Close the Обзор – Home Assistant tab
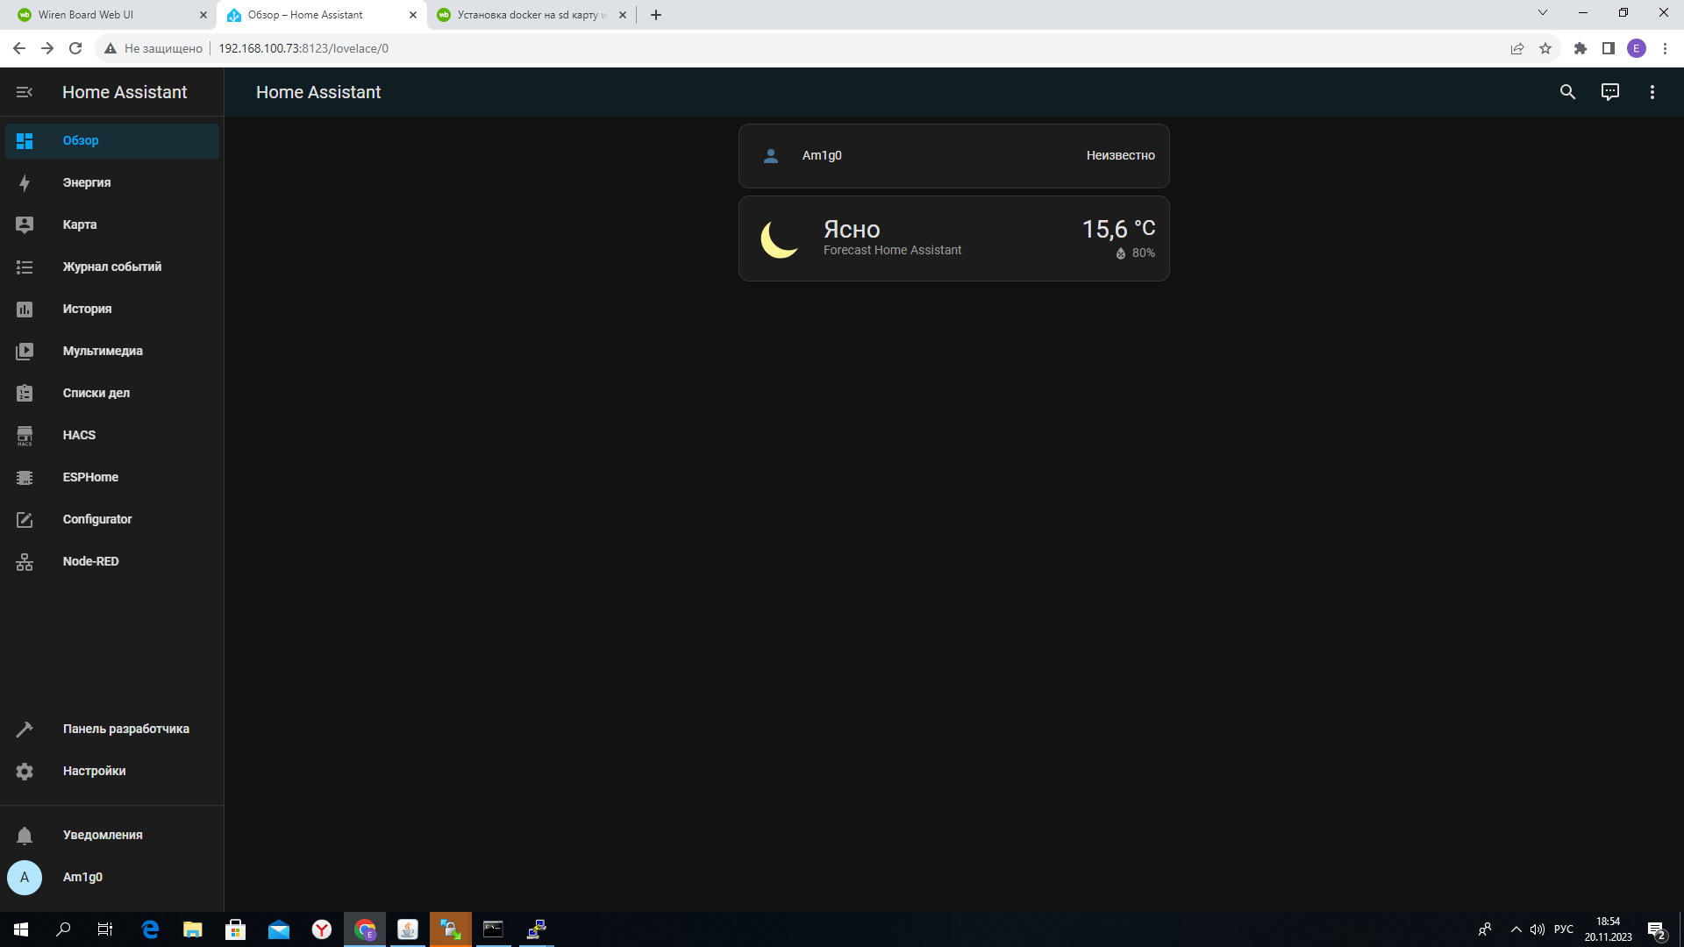This screenshot has width=1684, height=947. [413, 15]
